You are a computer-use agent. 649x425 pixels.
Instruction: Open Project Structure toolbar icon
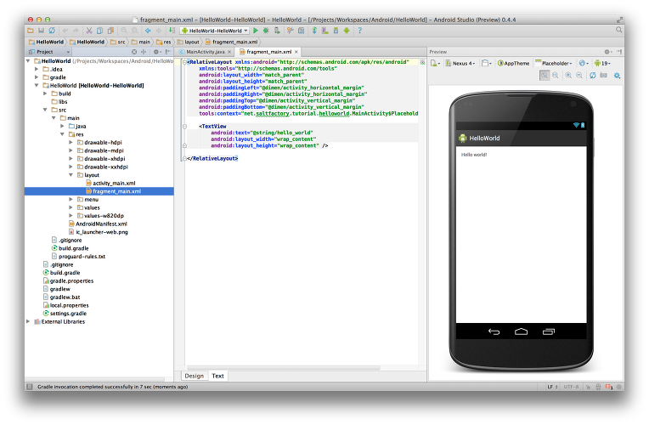pos(301,31)
